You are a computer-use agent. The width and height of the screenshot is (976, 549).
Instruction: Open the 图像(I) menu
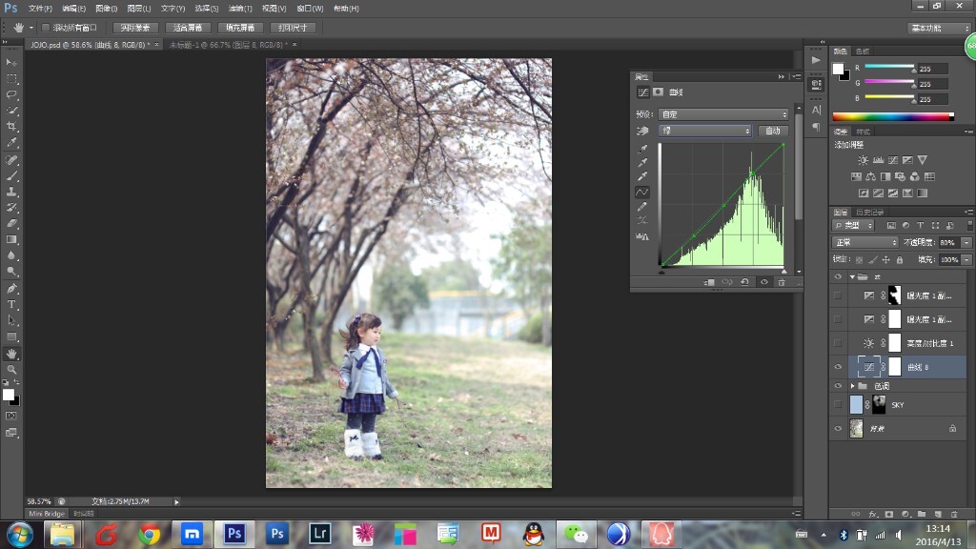click(x=107, y=8)
